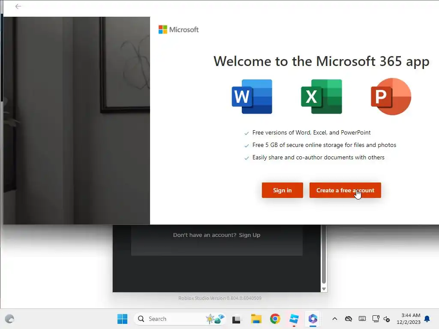Open Google Chrome from the taskbar
The width and height of the screenshot is (439, 329).
pos(275,319)
